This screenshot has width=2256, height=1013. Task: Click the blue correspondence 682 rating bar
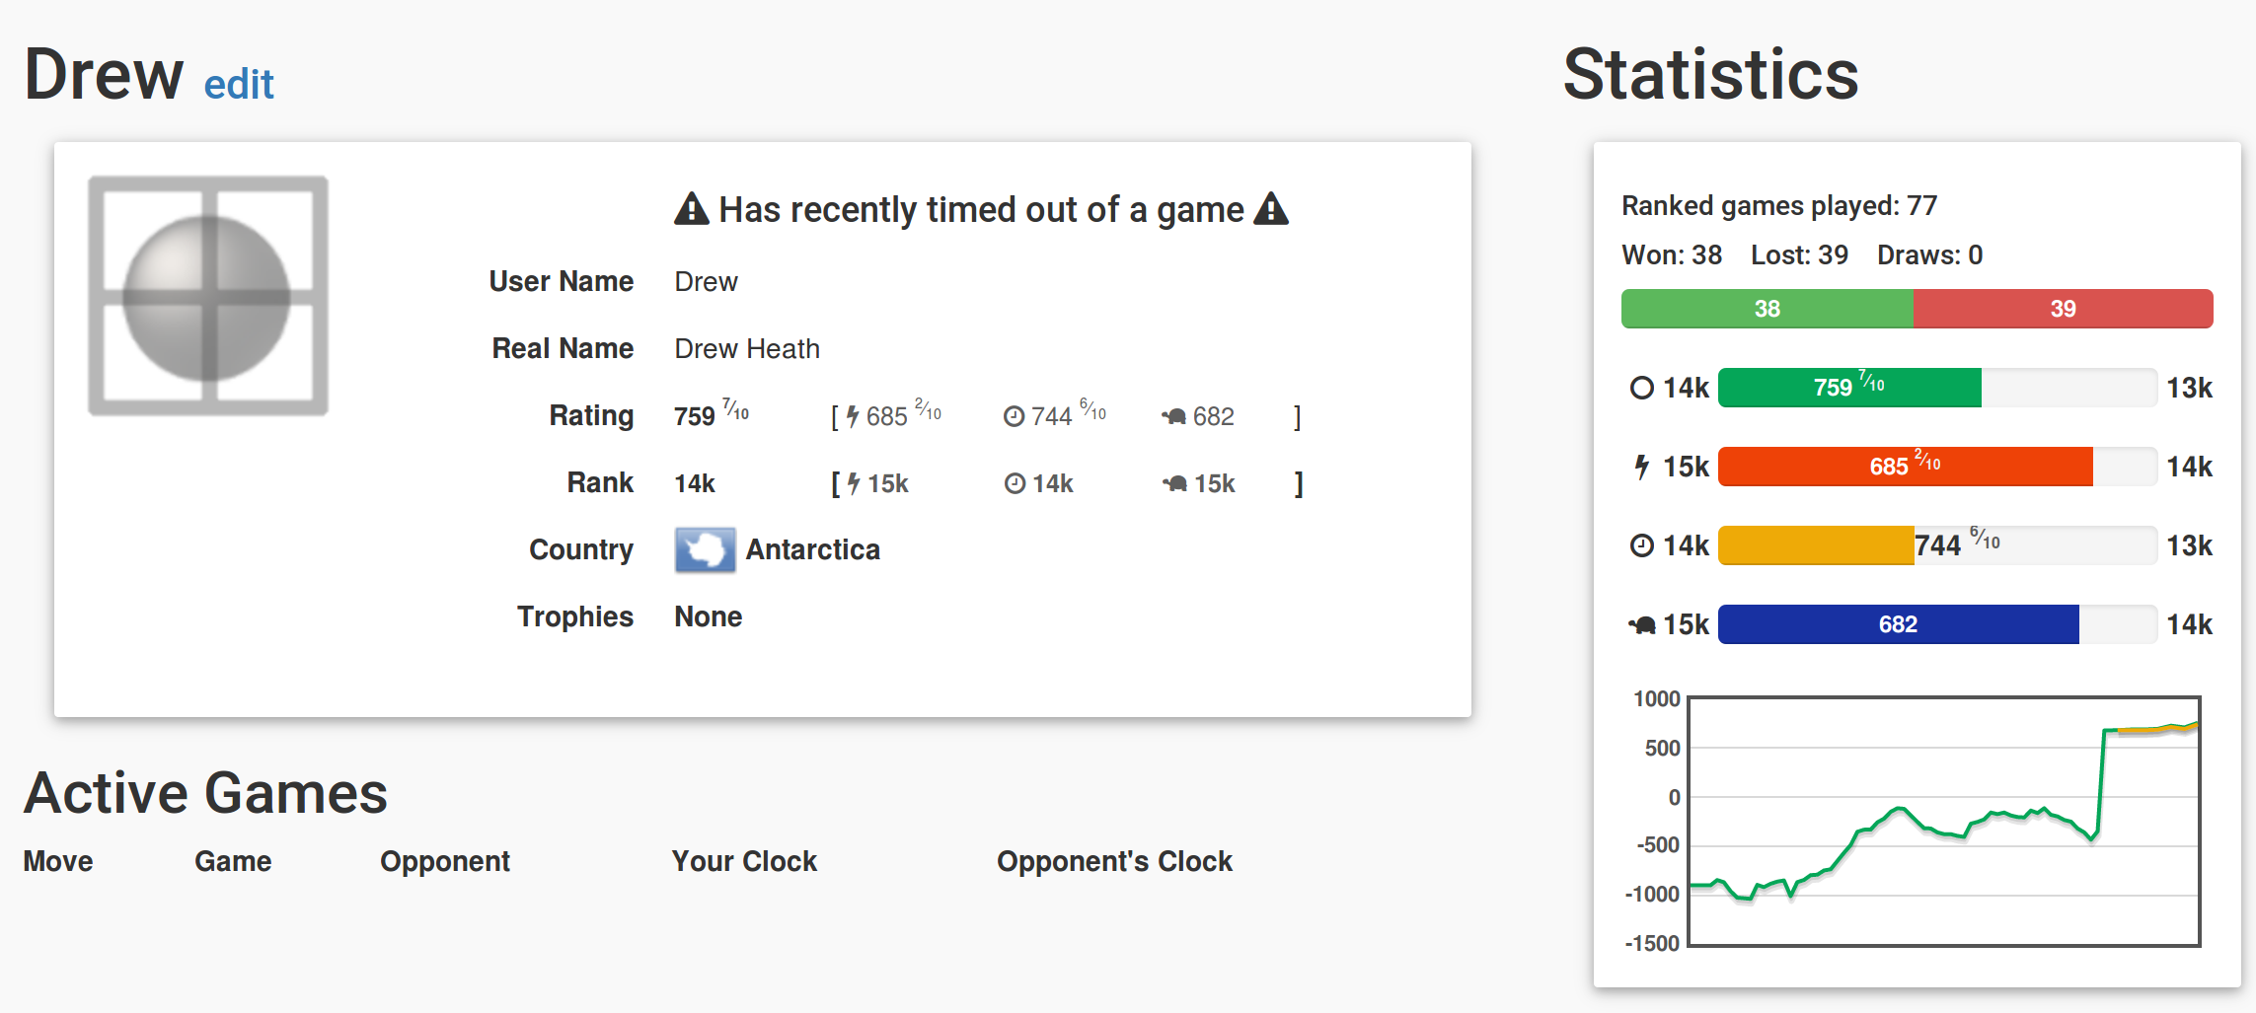pos(1899,624)
